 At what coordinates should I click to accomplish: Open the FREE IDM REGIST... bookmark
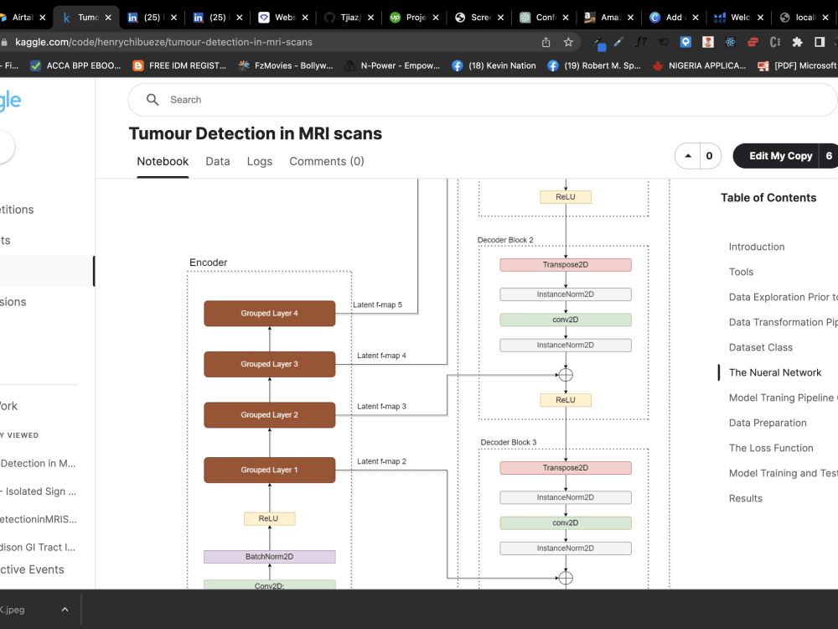[x=179, y=65]
